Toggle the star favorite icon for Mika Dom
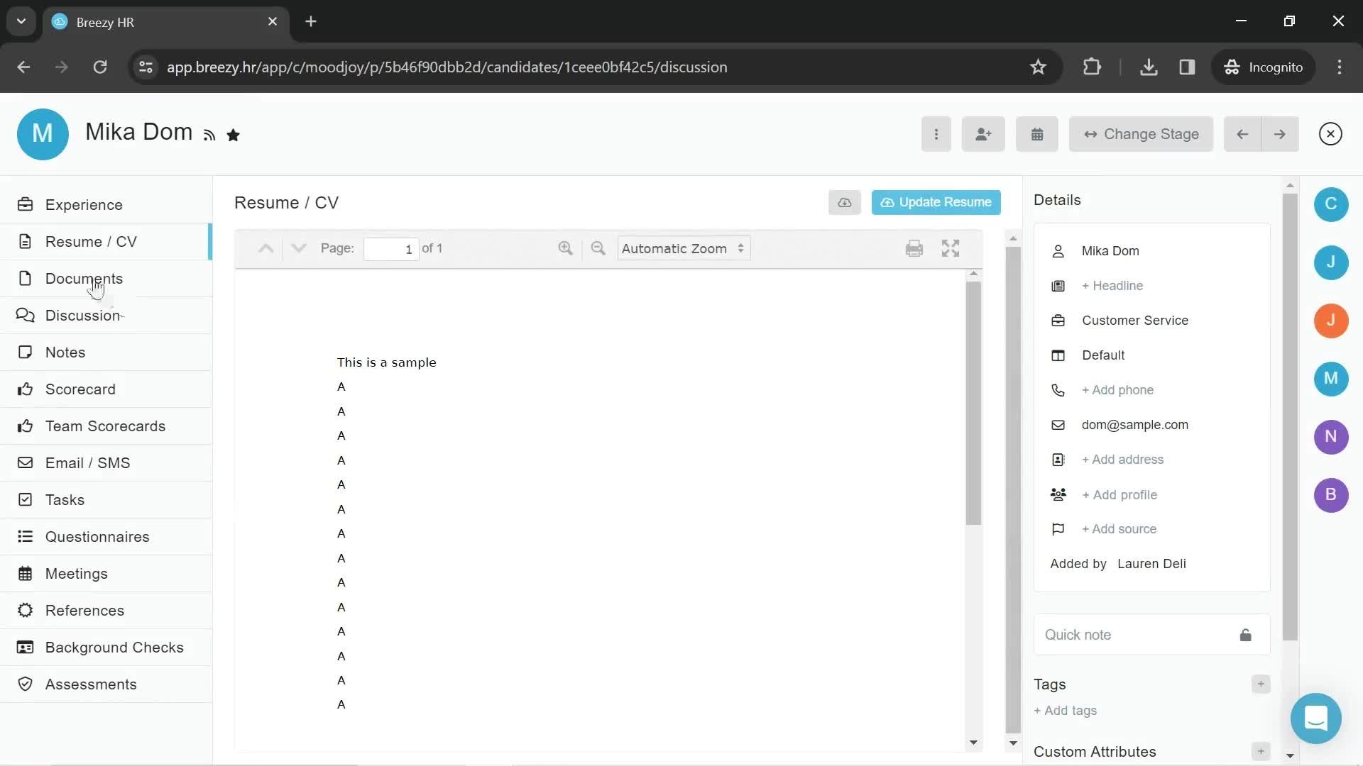This screenshot has height=766, width=1363. pos(233,135)
